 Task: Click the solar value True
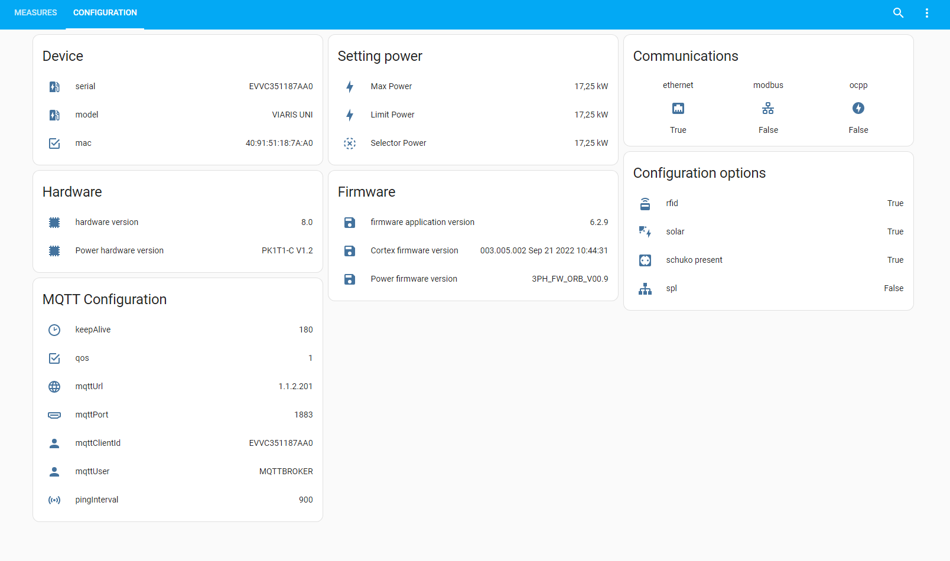pos(896,231)
